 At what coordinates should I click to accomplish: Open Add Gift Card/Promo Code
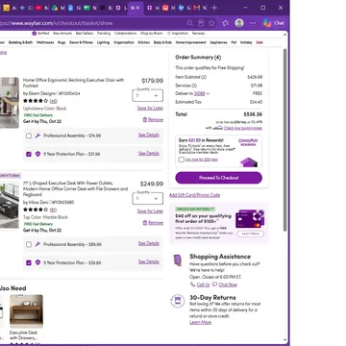click(x=194, y=195)
